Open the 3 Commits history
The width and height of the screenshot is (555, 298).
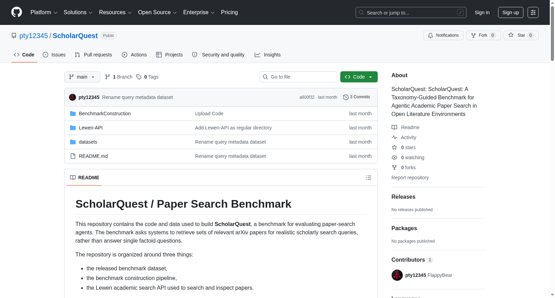tap(357, 97)
